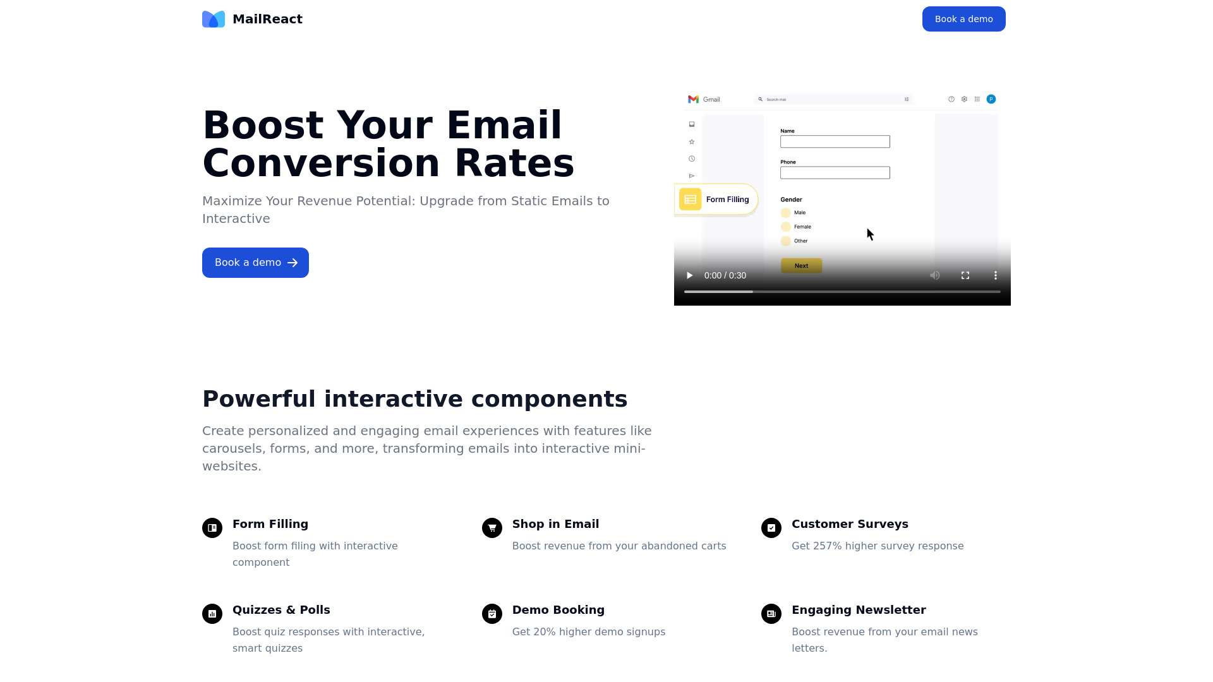Click the Shop in Email feature link
Image resolution: width=1213 pixels, height=682 pixels.
556,523
